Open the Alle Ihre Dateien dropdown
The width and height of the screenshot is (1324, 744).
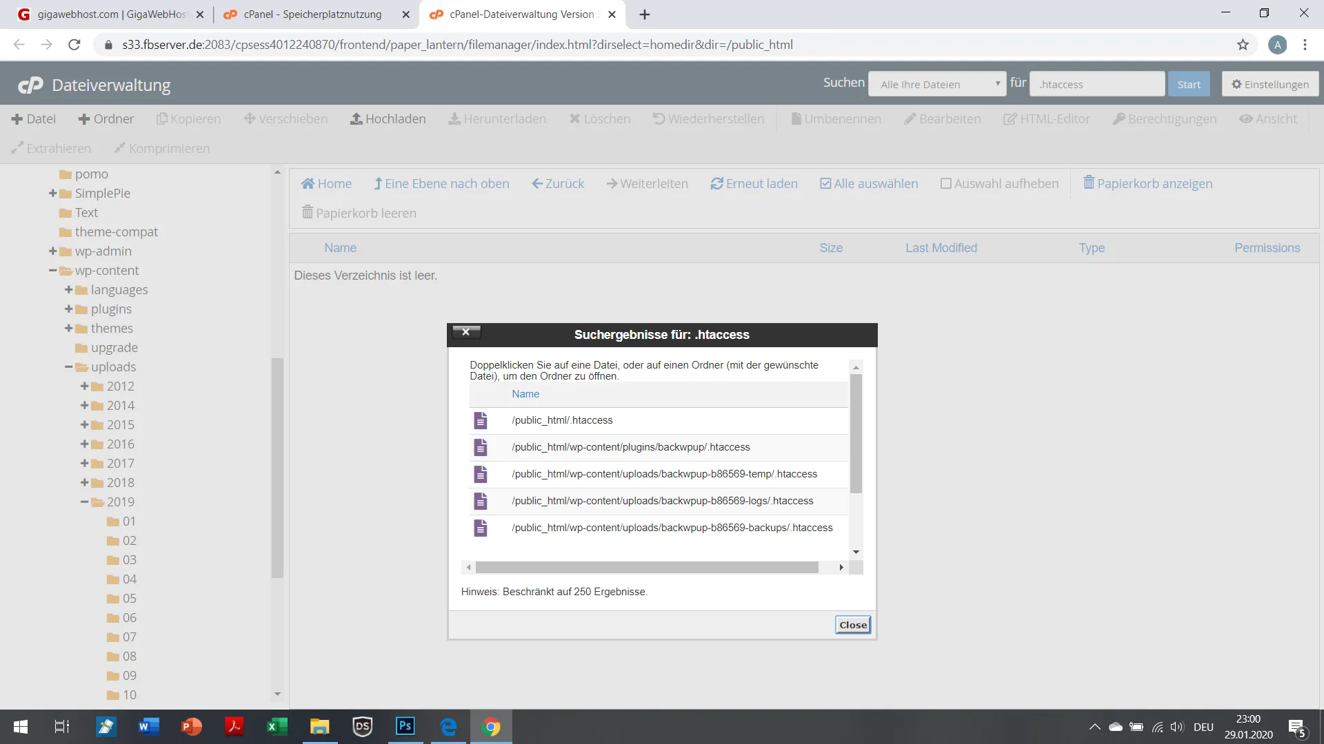[x=937, y=84]
